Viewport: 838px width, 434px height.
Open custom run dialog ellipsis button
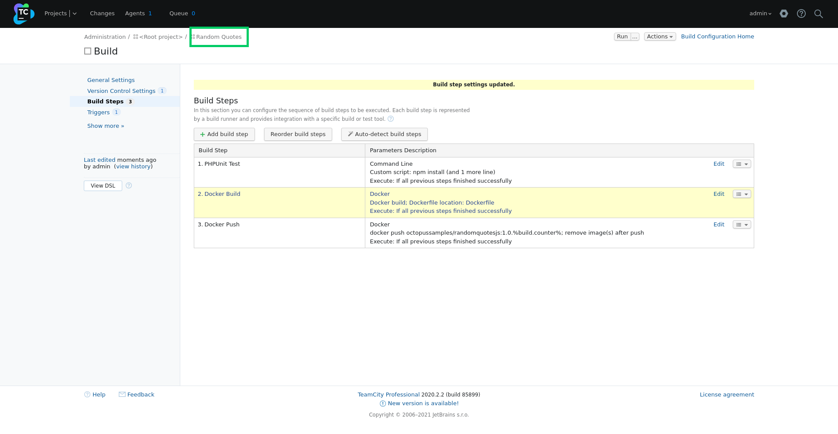coord(635,37)
